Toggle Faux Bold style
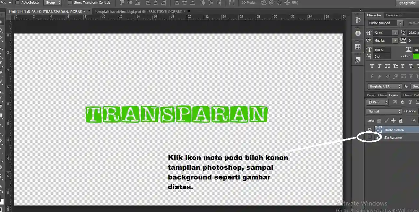The width and height of the screenshot is (419, 212). point(372,66)
